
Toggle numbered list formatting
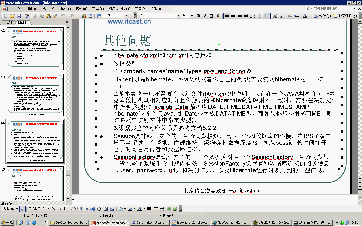pyautogui.click(x=261, y=16)
